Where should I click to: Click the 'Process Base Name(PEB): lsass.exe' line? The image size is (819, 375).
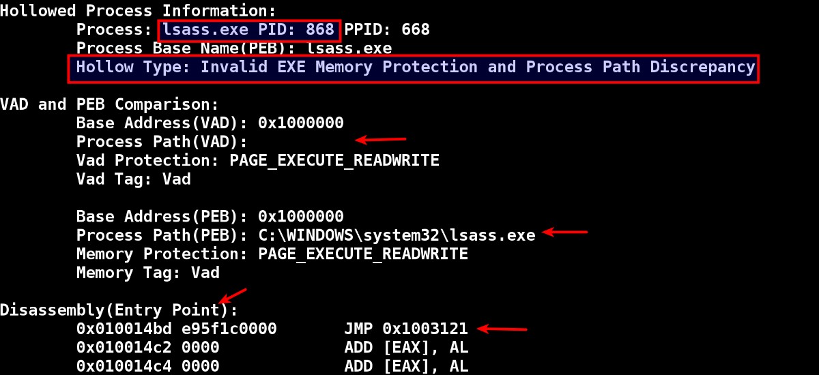[x=234, y=48]
